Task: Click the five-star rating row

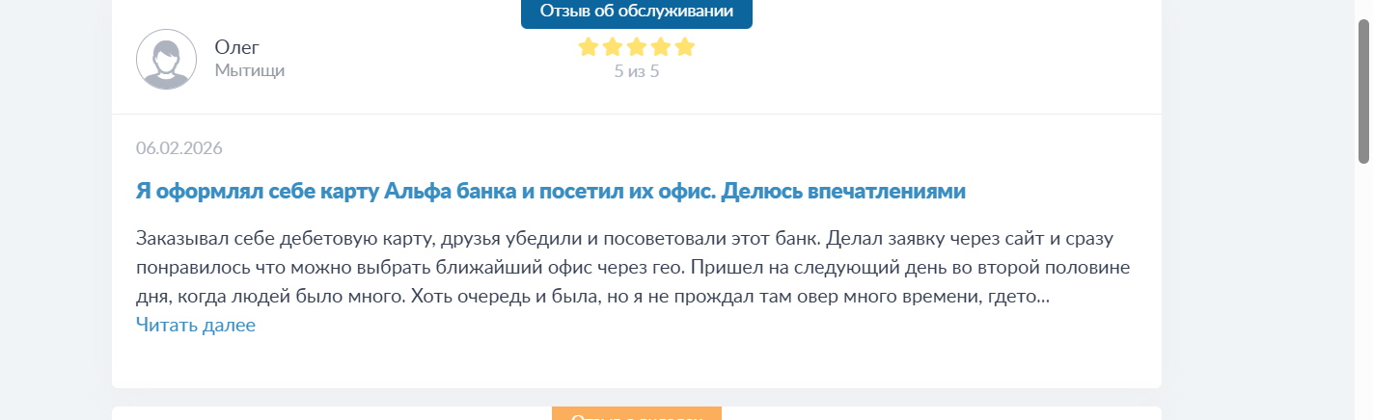Action: 637,47
